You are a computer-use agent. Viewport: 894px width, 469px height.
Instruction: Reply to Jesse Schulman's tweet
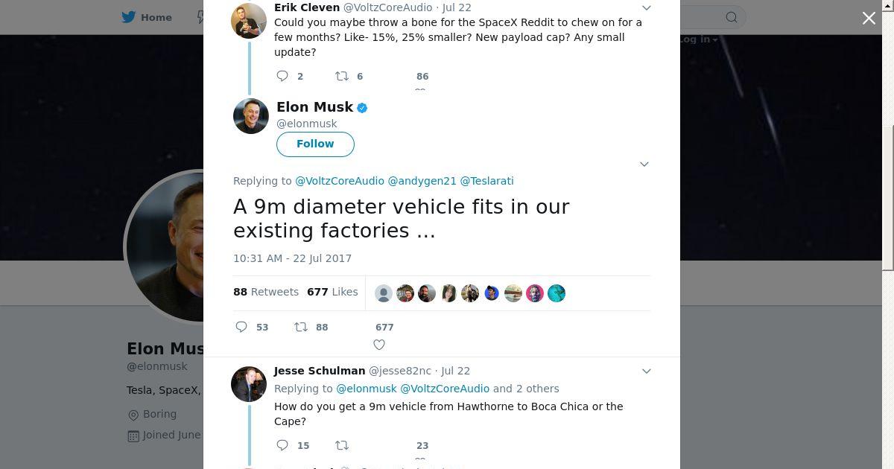pos(282,445)
